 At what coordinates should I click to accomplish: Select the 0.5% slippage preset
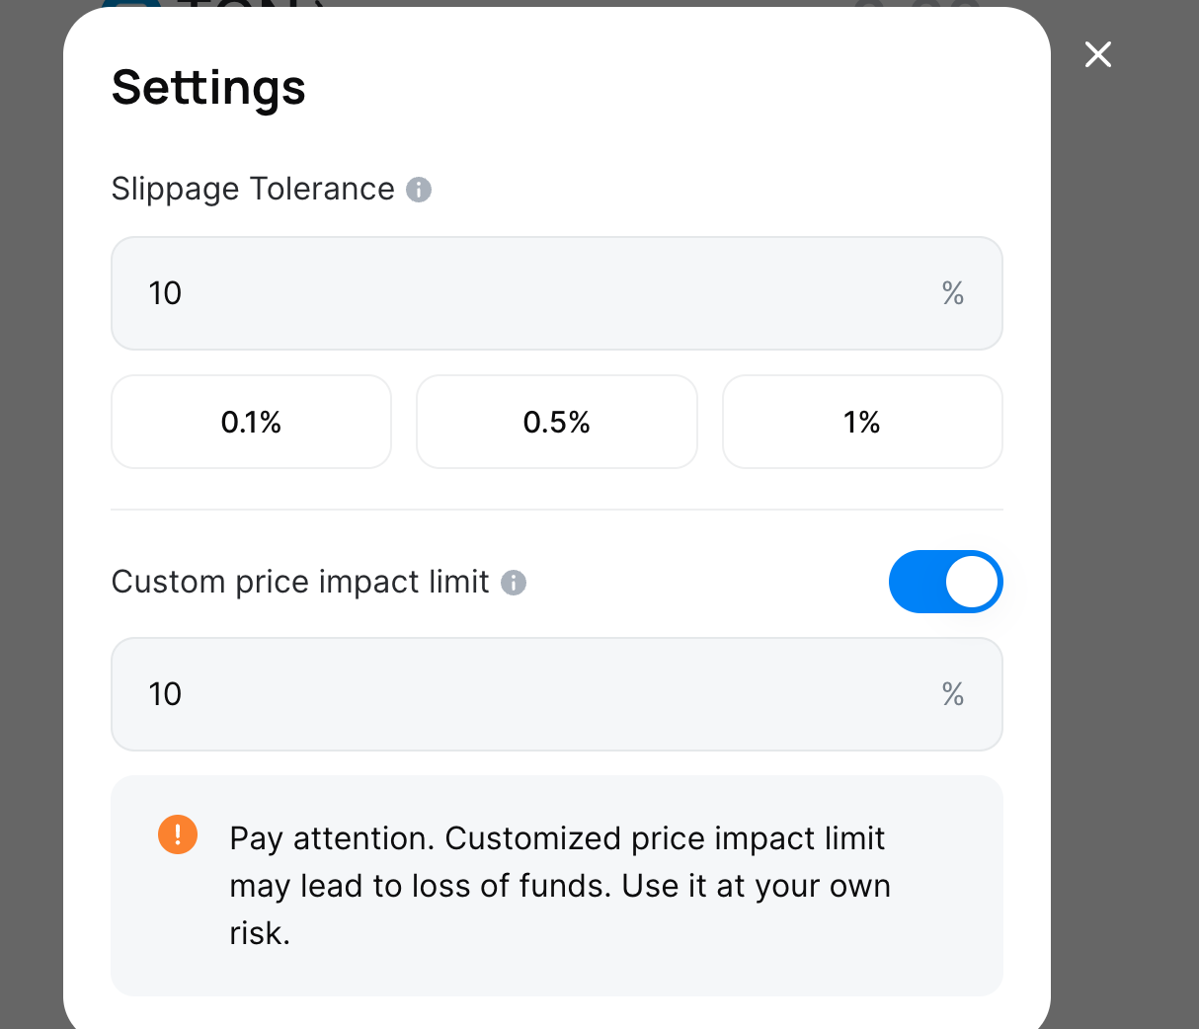556,422
